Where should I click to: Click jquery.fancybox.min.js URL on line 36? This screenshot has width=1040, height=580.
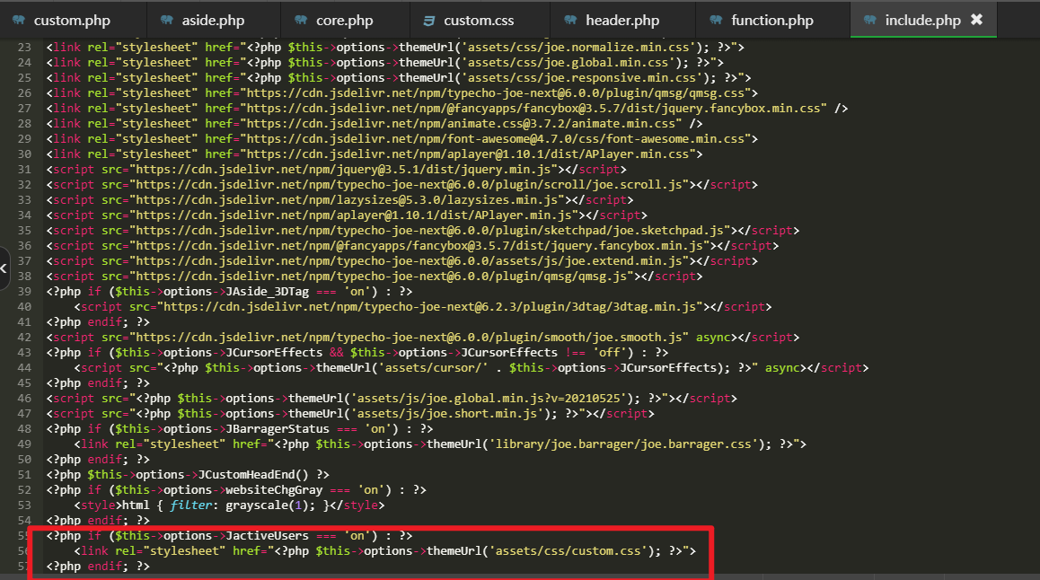point(419,245)
